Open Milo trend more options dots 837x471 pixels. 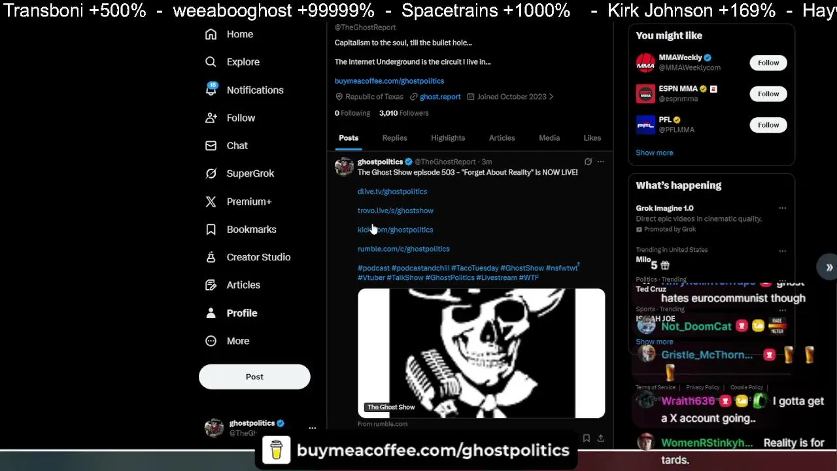pyautogui.click(x=782, y=251)
